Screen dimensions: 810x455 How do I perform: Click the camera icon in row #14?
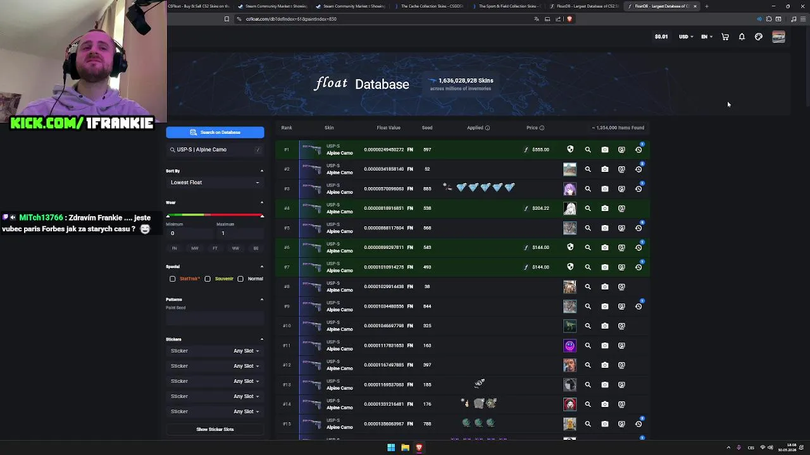pyautogui.click(x=605, y=404)
